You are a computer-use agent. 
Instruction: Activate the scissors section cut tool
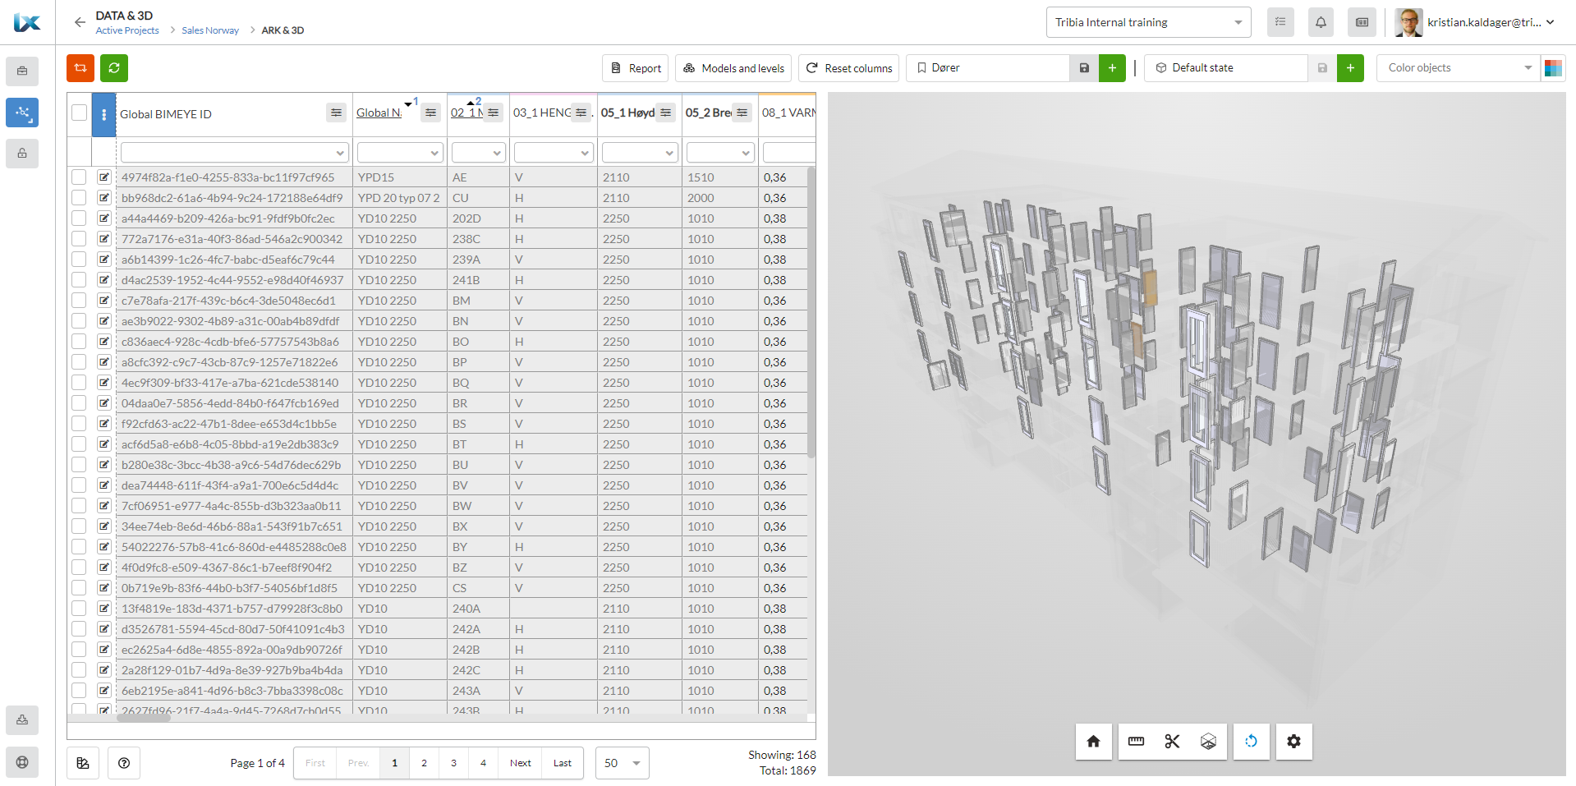pos(1172,742)
